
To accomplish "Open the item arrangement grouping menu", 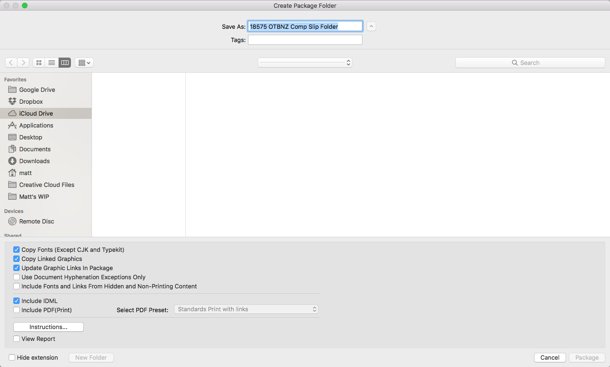I will pyautogui.click(x=84, y=63).
